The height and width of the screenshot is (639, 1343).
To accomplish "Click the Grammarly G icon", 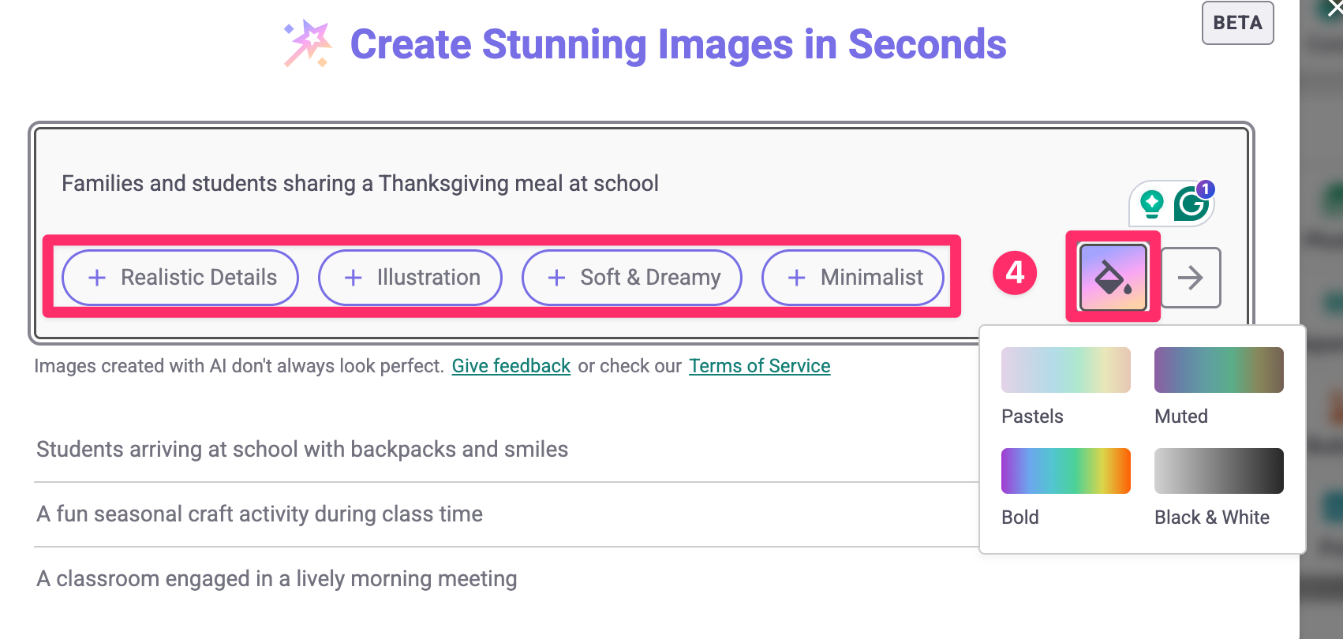I will coord(1191,204).
